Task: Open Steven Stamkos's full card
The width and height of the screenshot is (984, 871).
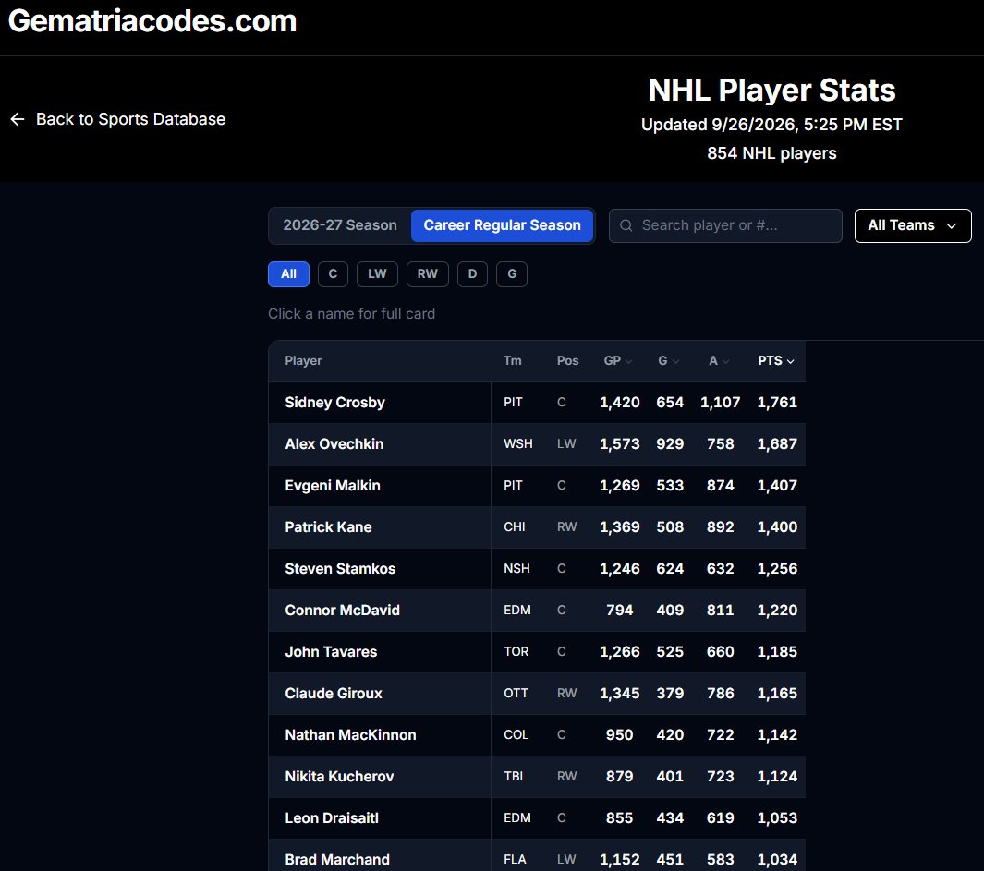Action: (x=340, y=569)
